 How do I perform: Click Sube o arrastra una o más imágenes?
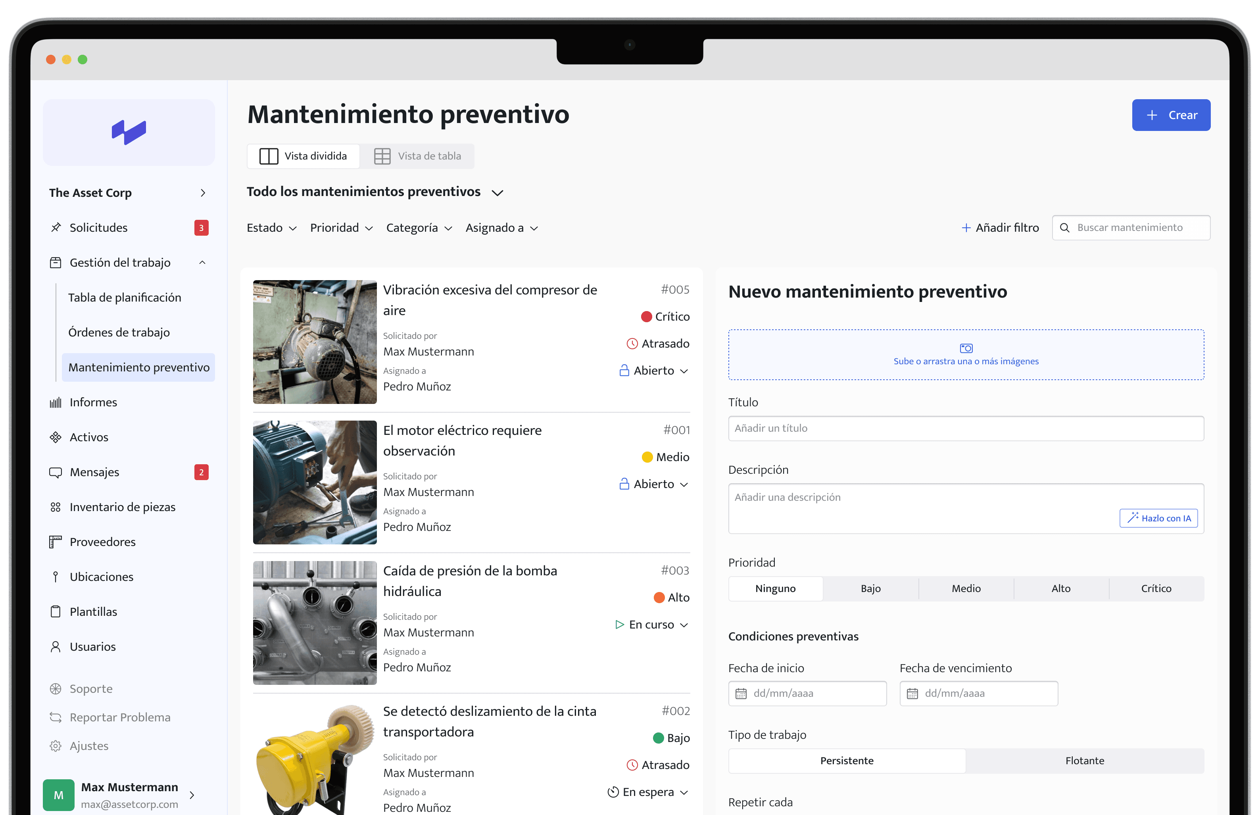[x=966, y=355]
